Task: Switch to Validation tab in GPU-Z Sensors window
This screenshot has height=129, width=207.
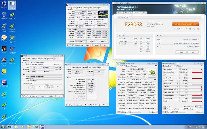Action: coord(179,66)
